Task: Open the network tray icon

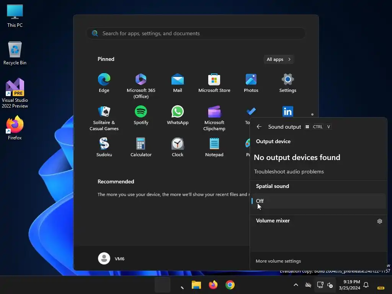Action: point(320,285)
